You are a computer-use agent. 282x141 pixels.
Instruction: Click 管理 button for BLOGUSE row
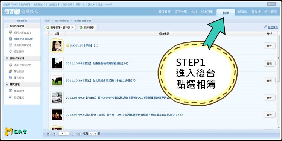point(270,45)
